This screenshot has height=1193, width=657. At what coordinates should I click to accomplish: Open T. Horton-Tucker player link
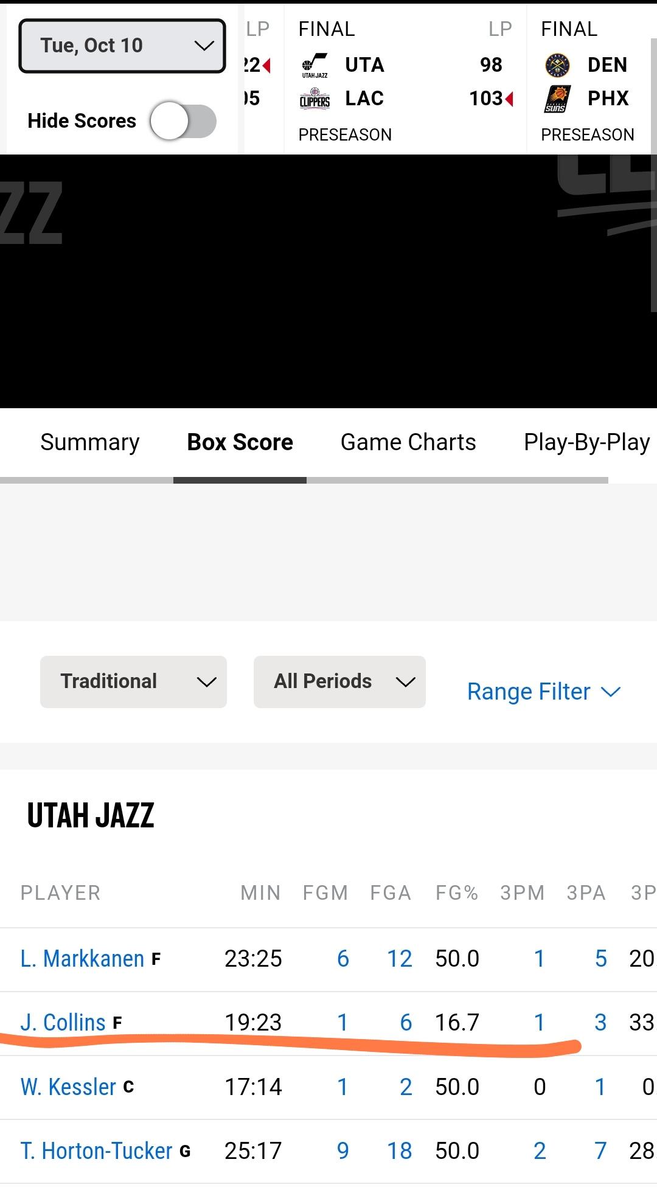96,1151
